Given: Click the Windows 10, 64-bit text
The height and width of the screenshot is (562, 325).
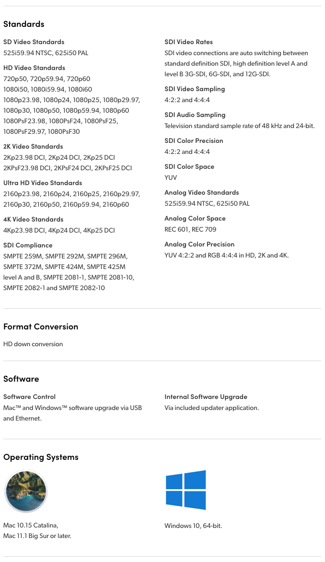Looking at the screenshot, I should point(193,526).
